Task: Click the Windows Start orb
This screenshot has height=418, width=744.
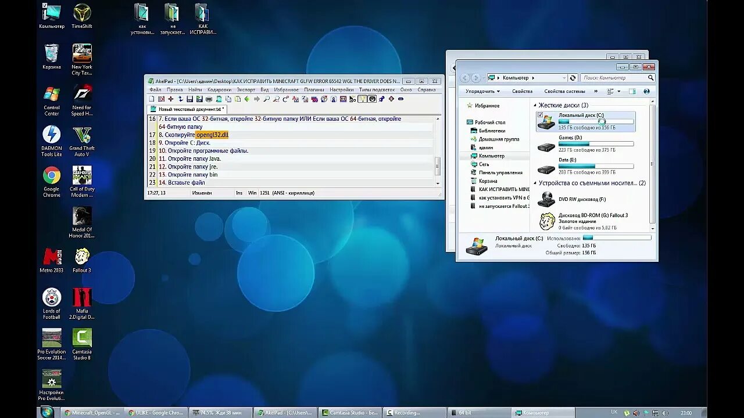Action: coord(47,412)
